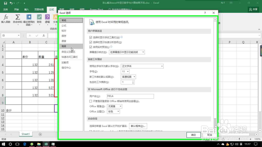Increase the included sheets count spinner
The width and height of the screenshot is (262, 147).
[x=133, y=81]
